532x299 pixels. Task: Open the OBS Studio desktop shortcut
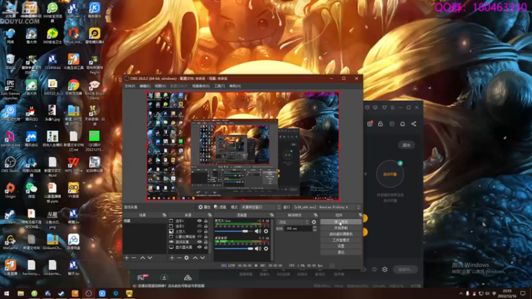pyautogui.click(x=10, y=165)
